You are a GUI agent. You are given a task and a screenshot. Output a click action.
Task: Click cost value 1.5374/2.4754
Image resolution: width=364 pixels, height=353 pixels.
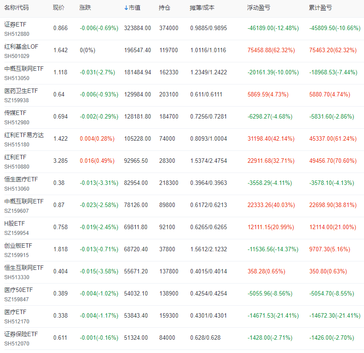pos(208,161)
